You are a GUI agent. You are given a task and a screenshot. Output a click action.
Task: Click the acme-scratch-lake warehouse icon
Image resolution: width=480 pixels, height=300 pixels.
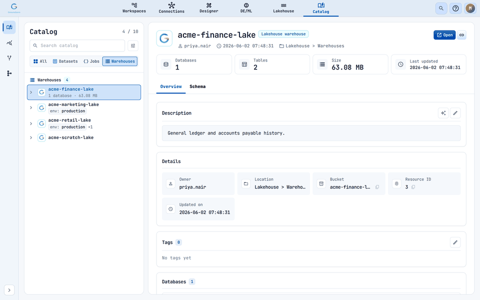click(41, 138)
